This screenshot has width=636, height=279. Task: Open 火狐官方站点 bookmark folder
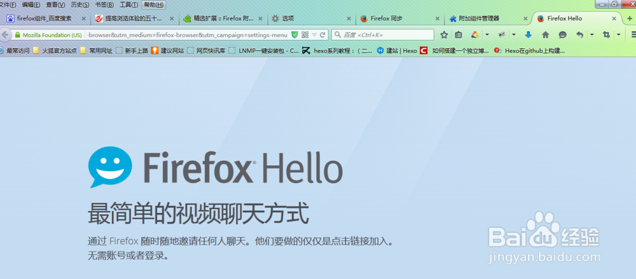pyautogui.click(x=55, y=51)
